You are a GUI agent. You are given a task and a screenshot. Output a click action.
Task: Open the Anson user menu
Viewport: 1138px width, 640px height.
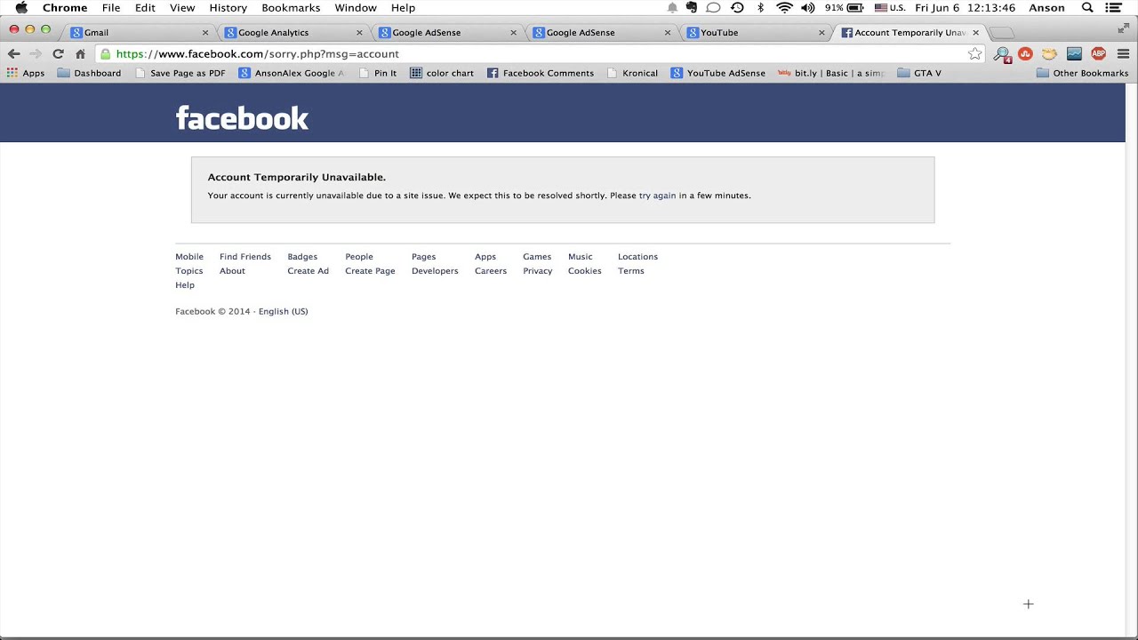[1046, 7]
